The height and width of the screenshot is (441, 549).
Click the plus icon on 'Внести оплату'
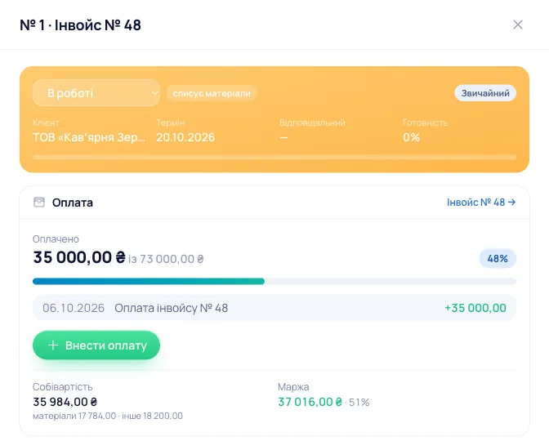coord(53,345)
